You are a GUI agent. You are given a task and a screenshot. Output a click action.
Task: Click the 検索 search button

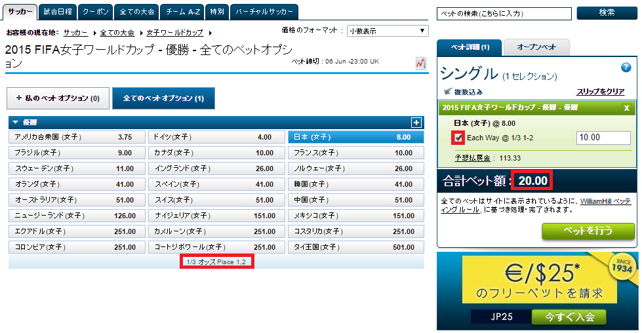(607, 13)
